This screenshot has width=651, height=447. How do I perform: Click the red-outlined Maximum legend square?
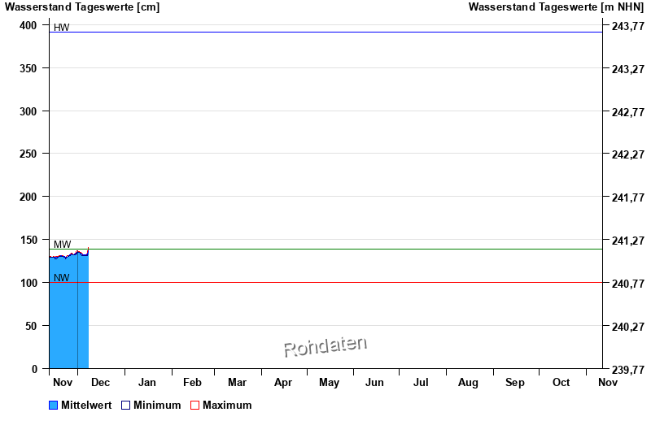(x=194, y=406)
